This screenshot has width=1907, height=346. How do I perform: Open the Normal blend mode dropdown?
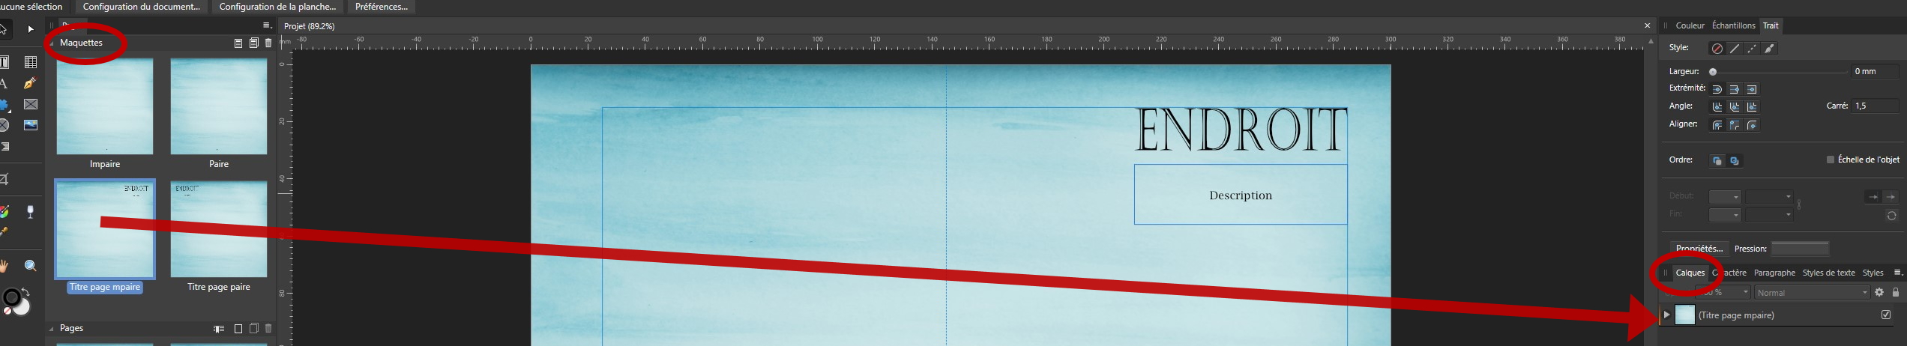[x=1812, y=293]
